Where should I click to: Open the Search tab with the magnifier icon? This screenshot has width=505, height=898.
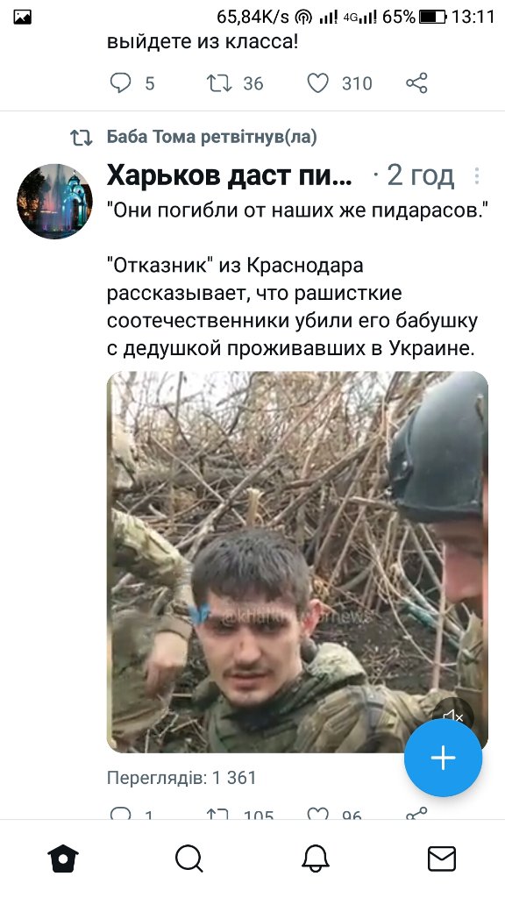pyautogui.click(x=189, y=859)
